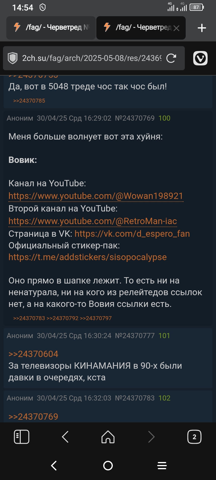
Task: Tap the shield site-security icon
Action: click(x=12, y=58)
